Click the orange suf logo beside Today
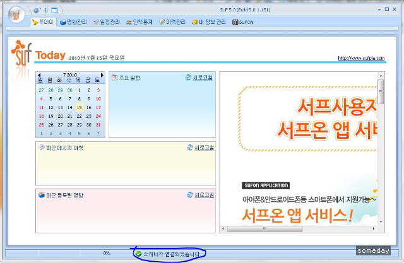This screenshot has height=263, width=404. (21, 53)
